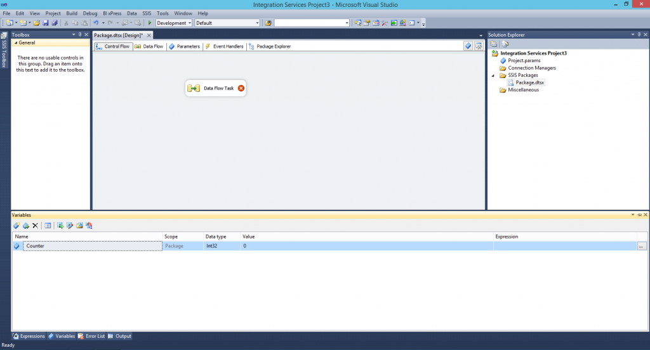650x350 pixels.
Task: Open the Debug menu
Action: tap(90, 13)
